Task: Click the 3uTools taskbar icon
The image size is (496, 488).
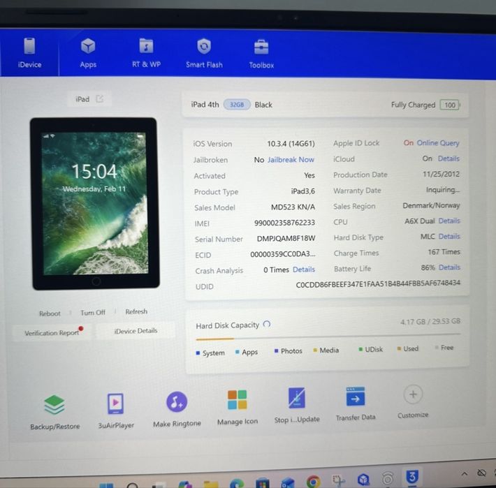Action: coord(412,477)
